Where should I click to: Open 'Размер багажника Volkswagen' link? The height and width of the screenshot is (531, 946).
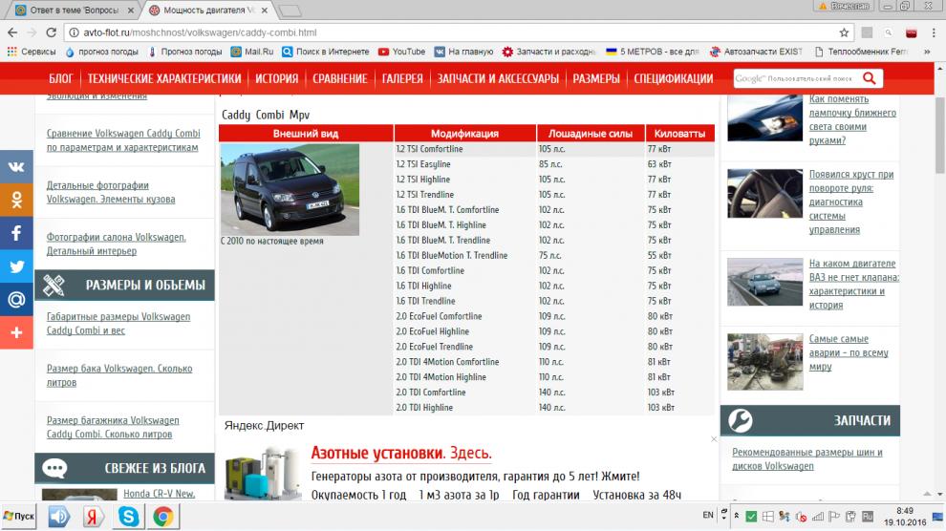pos(113,427)
